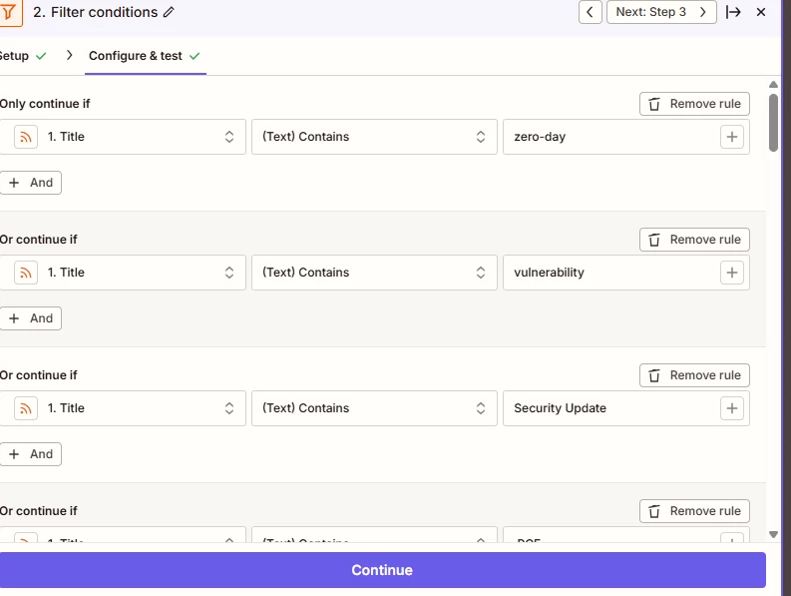Change Contains condition for vulnerability rule
This screenshot has width=791, height=596.
pyautogui.click(x=374, y=273)
